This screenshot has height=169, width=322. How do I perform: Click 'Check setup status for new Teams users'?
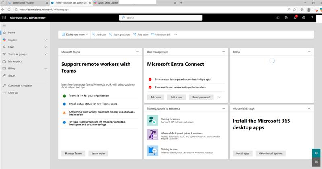coord(93,104)
